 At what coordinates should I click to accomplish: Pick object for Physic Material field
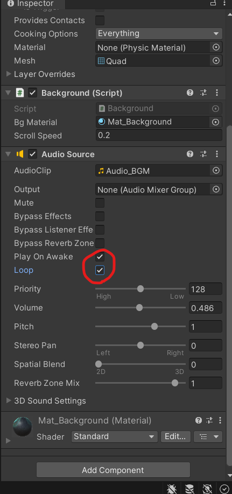click(x=216, y=47)
